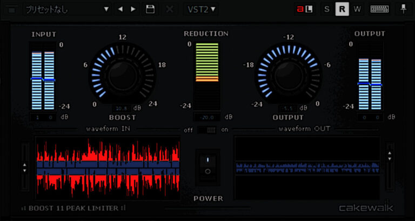Viewport: 415px width, 221px height.
Task: Toggle the R automation read button
Action: [342, 9]
